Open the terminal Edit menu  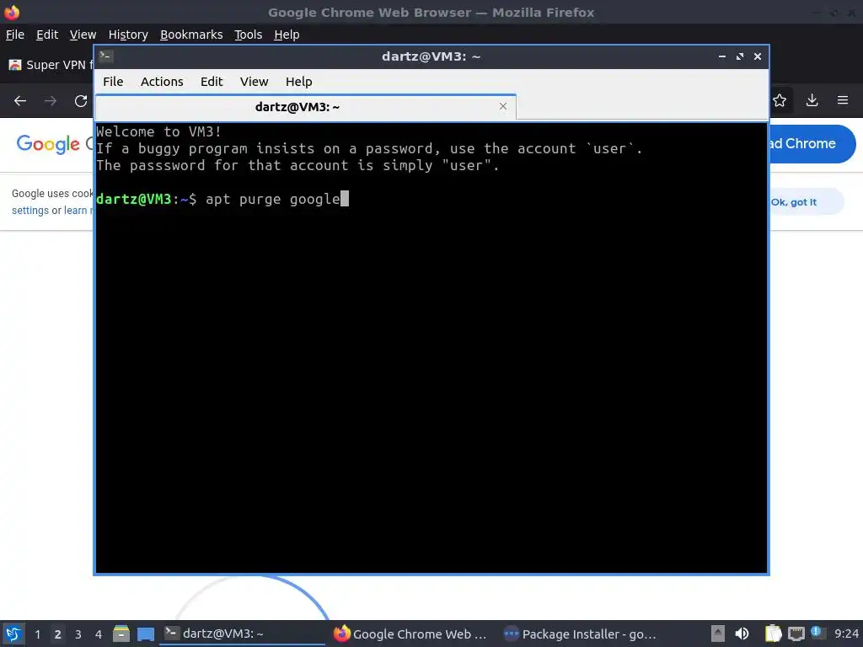212,82
